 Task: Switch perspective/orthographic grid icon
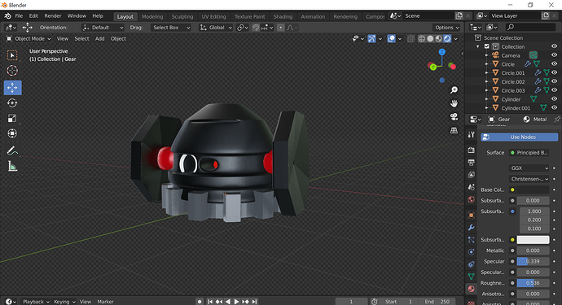pyautogui.click(x=454, y=130)
